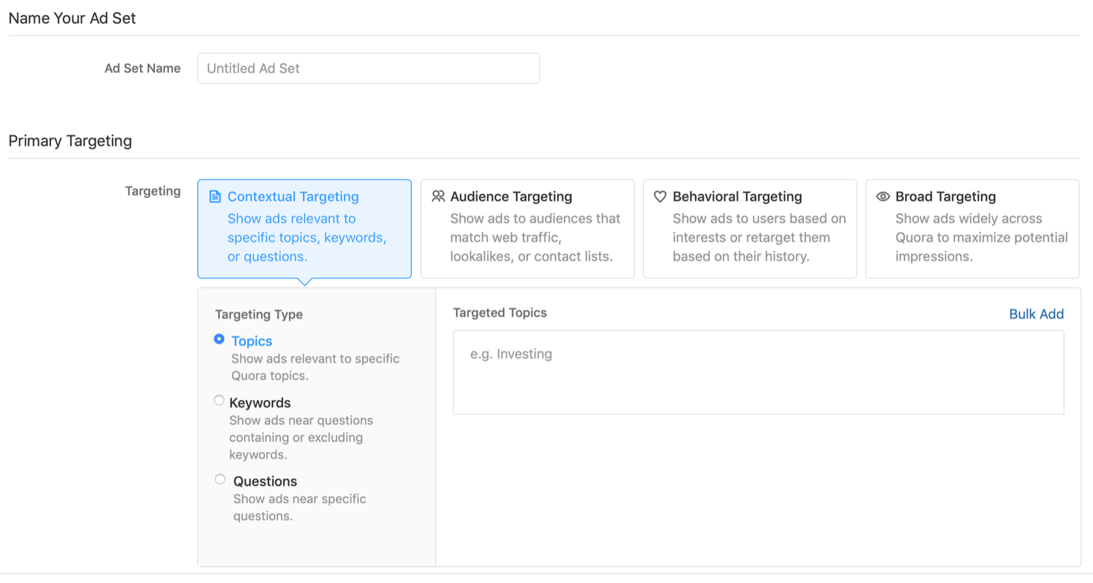The image size is (1093, 583).
Task: Click 'Show ads relevant to specific Quora topics.' text
Action: tap(315, 367)
